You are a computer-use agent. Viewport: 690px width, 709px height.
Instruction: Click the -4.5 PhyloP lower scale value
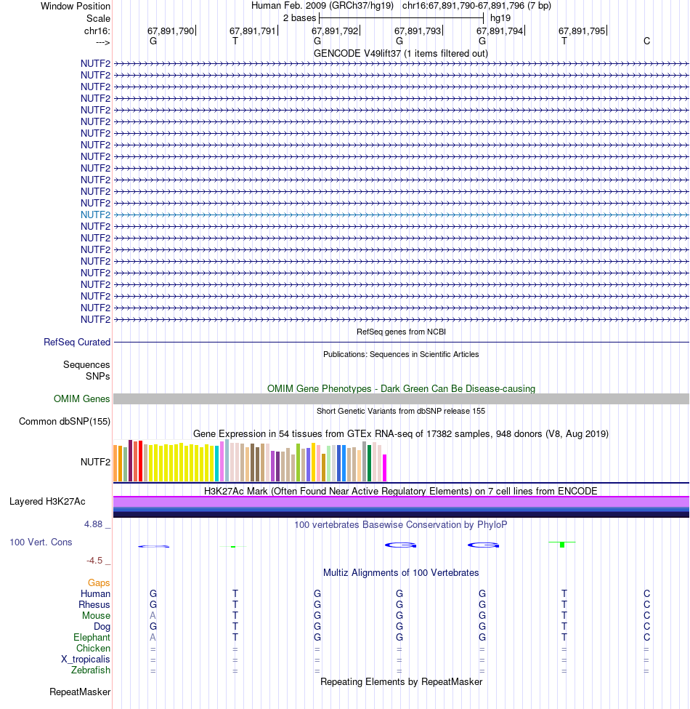pos(94,561)
